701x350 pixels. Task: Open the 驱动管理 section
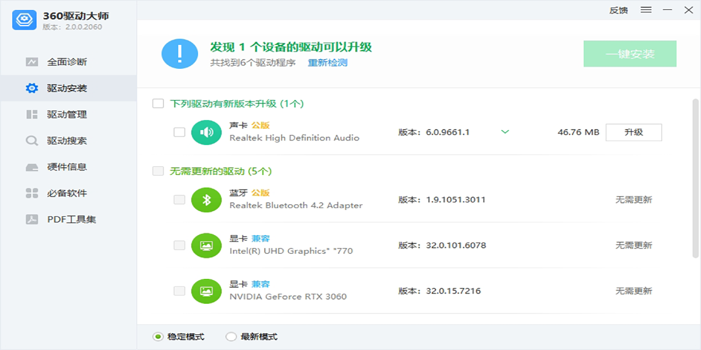coord(68,114)
